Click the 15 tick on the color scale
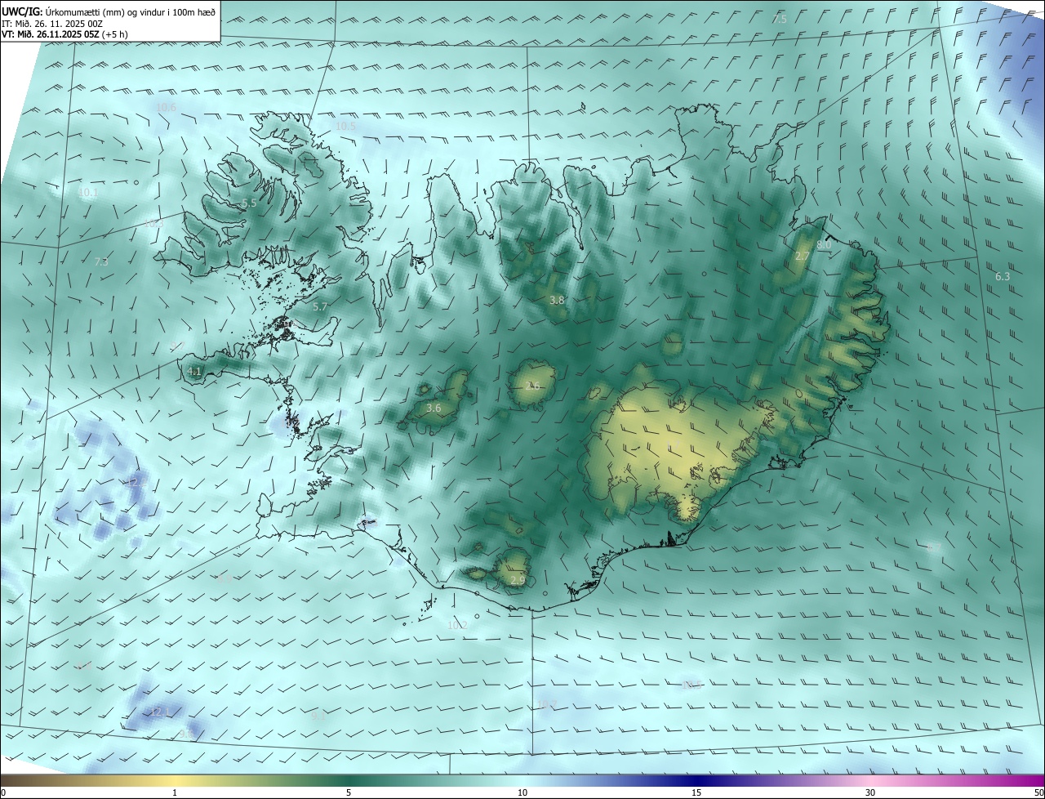Viewport: 1045px width, 799px height. click(696, 792)
